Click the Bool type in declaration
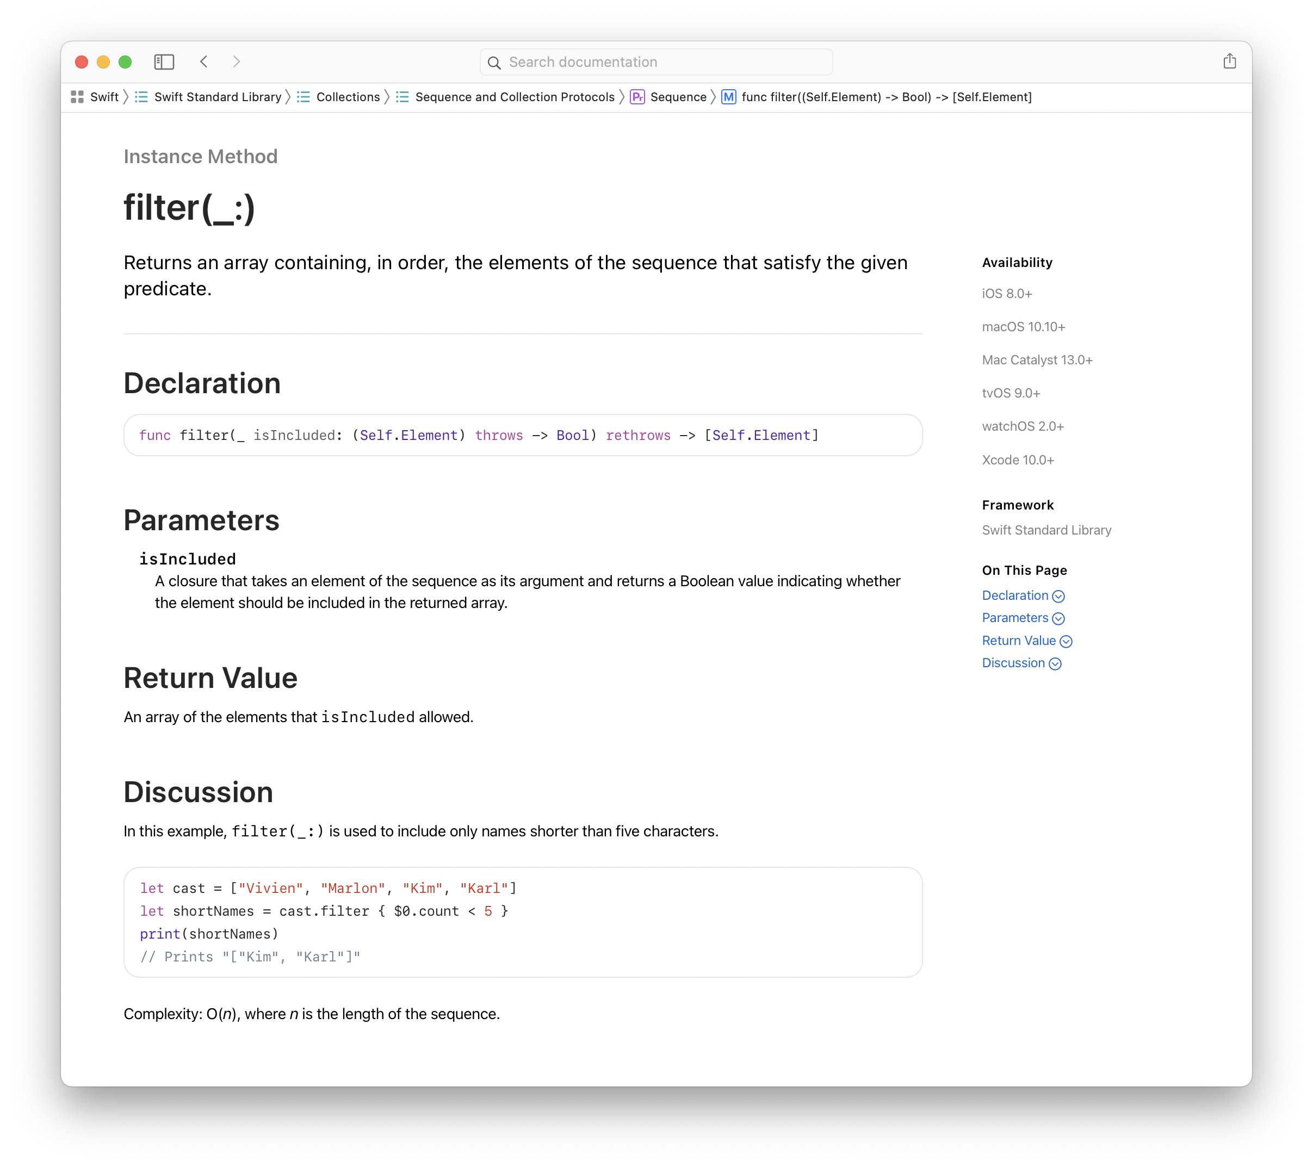1313x1167 pixels. tap(572, 436)
